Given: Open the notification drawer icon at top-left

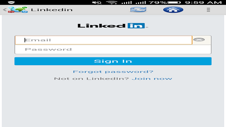Looking at the screenshot, I should tap(11, 3).
